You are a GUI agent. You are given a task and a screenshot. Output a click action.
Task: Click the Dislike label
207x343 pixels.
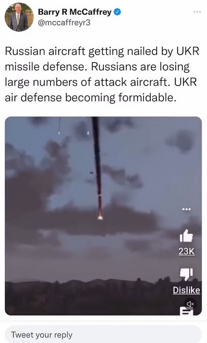(x=186, y=290)
